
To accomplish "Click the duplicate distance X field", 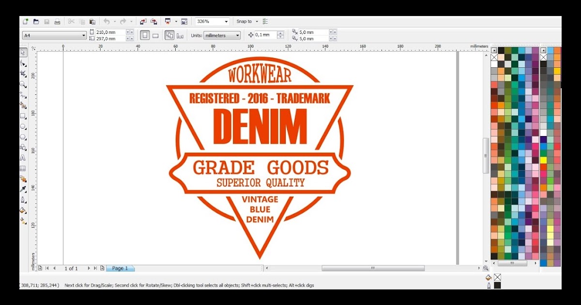I will [313, 32].
